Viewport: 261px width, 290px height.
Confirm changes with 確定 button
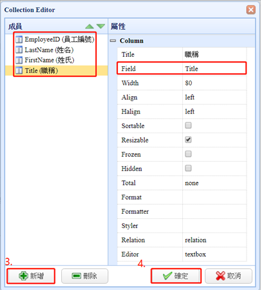click(x=176, y=276)
